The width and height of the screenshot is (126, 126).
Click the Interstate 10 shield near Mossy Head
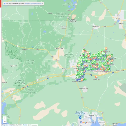[113, 73]
